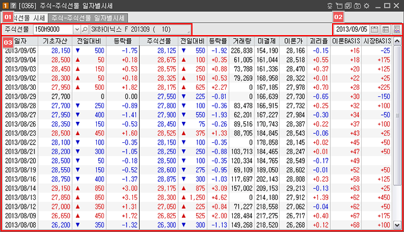Select the 2013/09/05 date row cell
Image resolution: width=404 pixels, height=232 pixels.
tap(20, 51)
